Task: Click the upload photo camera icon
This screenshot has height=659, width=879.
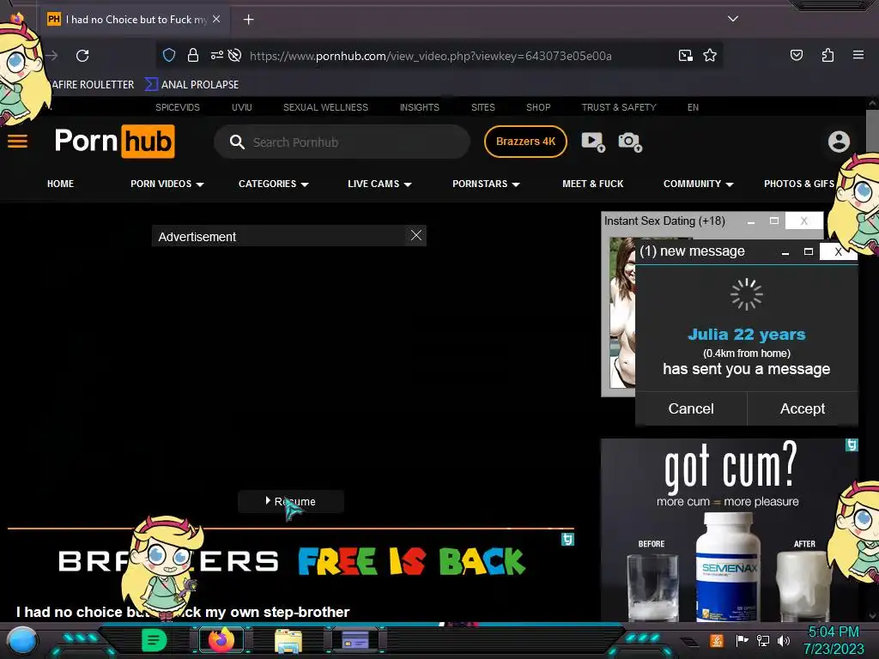Action: click(629, 142)
